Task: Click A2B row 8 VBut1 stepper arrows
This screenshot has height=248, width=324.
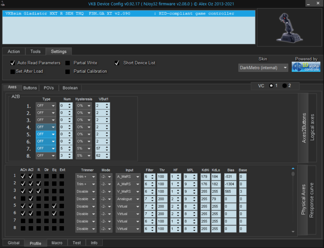Action: pos(107,156)
